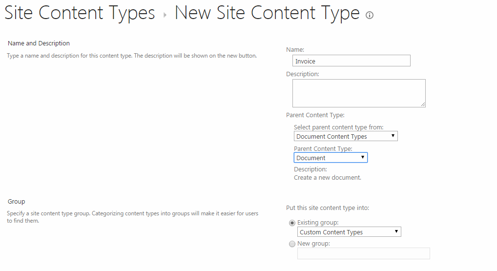Click the New group text field
The image size is (497, 271).
(363, 253)
